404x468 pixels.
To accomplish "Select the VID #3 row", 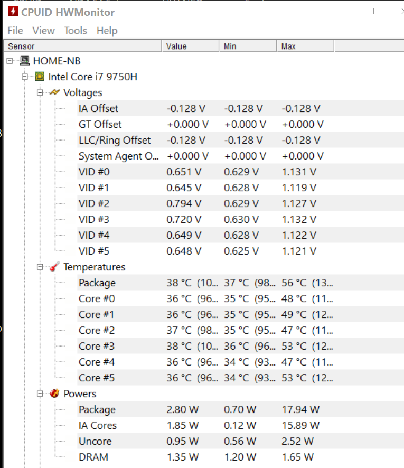I will [240, 219].
